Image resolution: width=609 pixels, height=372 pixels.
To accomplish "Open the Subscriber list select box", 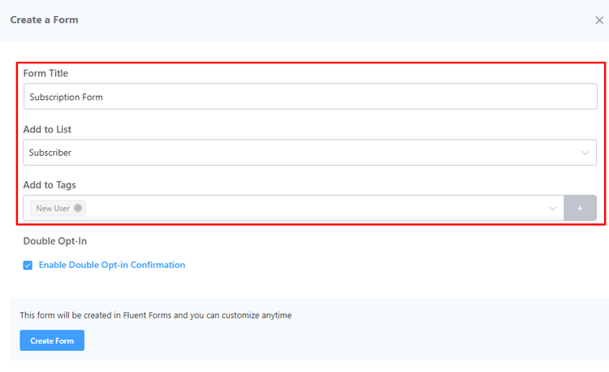I will [x=309, y=153].
